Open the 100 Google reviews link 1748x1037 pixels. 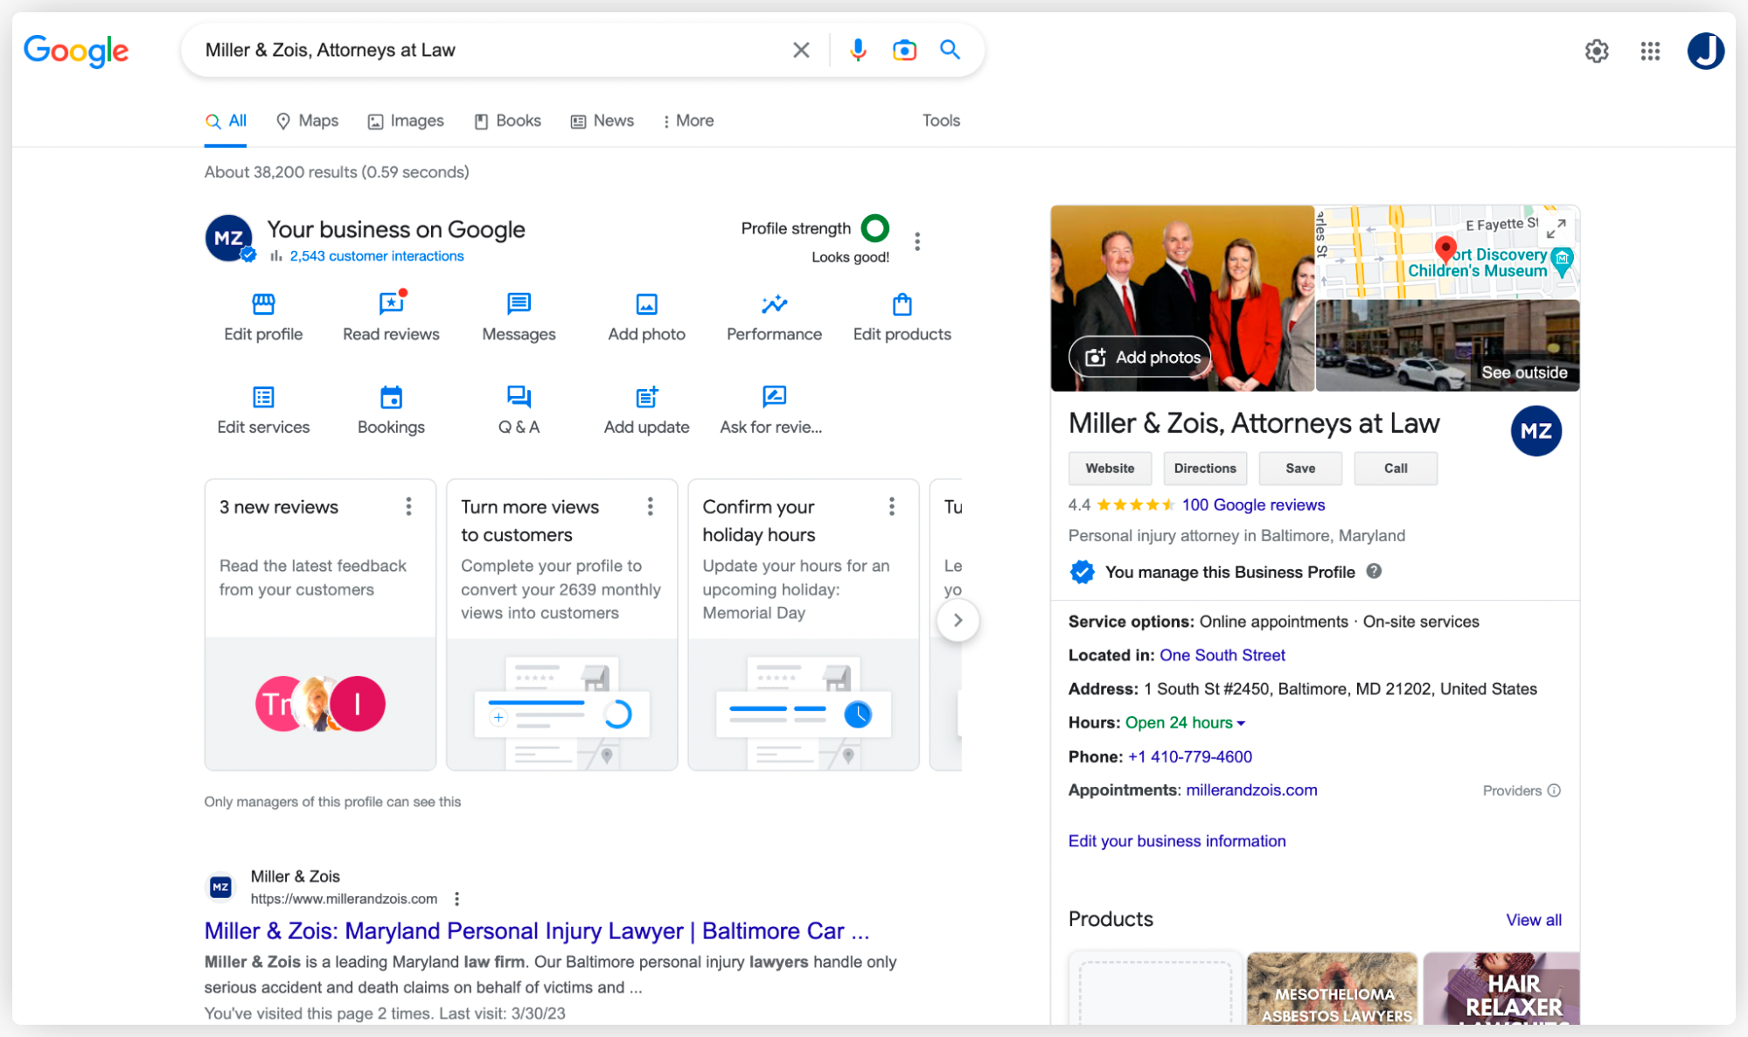coord(1252,505)
